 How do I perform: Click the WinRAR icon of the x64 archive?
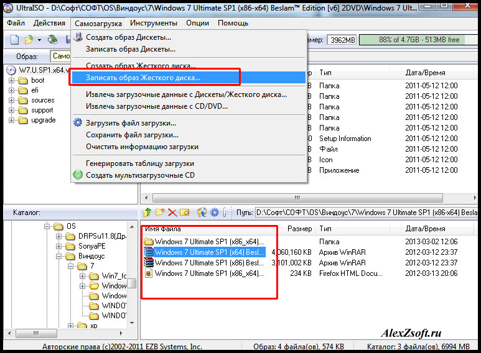click(x=149, y=252)
